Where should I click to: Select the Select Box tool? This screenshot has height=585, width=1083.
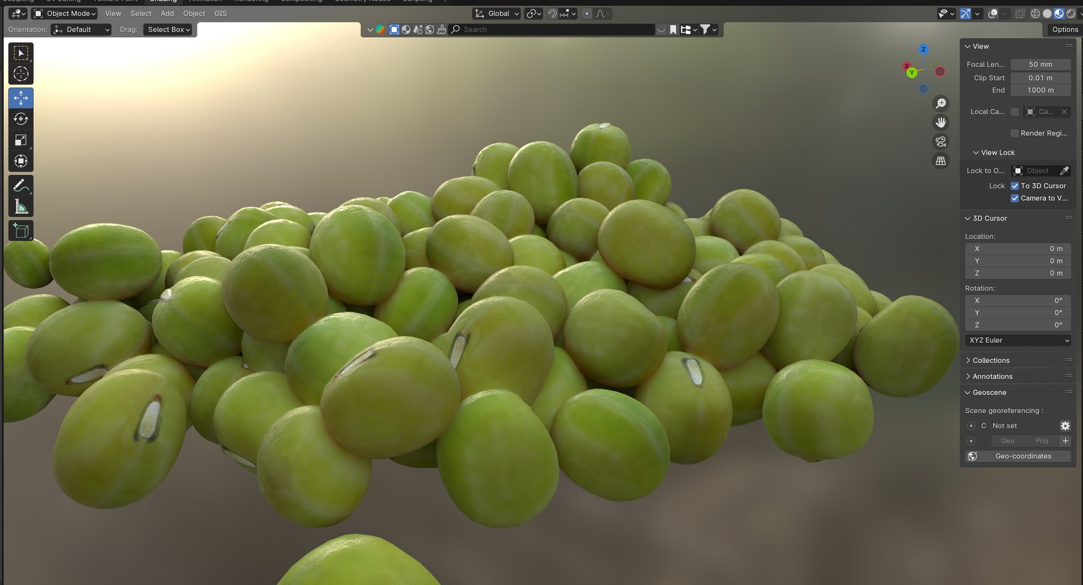pyautogui.click(x=21, y=53)
